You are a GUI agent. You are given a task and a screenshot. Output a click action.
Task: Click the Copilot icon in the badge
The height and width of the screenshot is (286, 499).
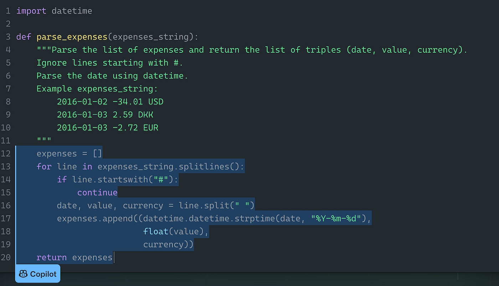(x=23, y=274)
